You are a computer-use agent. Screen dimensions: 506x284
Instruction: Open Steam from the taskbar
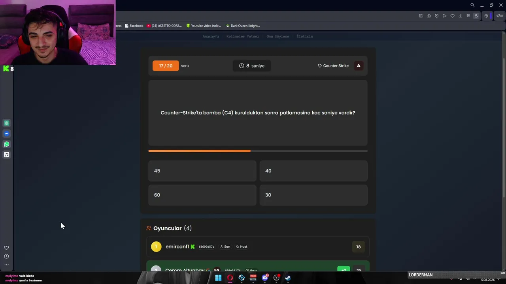(x=288, y=278)
